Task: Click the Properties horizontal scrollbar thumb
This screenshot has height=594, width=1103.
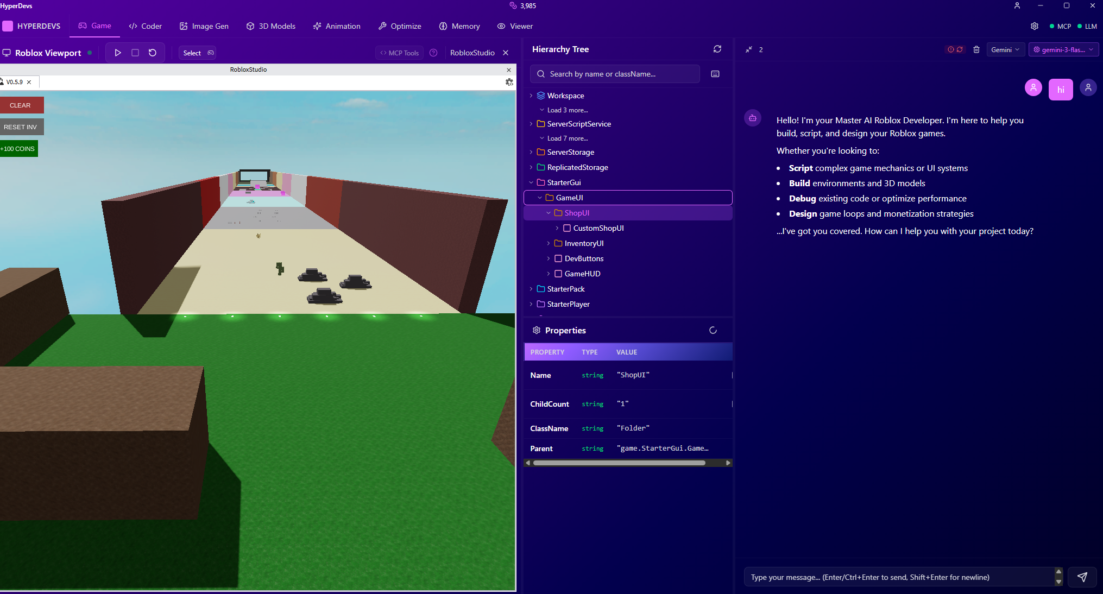Action: point(619,463)
